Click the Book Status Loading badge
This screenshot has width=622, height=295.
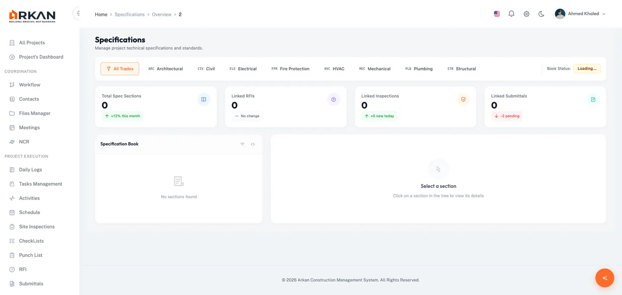[587, 68]
